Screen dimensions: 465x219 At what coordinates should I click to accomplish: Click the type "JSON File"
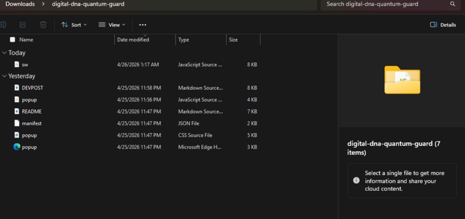(189, 123)
